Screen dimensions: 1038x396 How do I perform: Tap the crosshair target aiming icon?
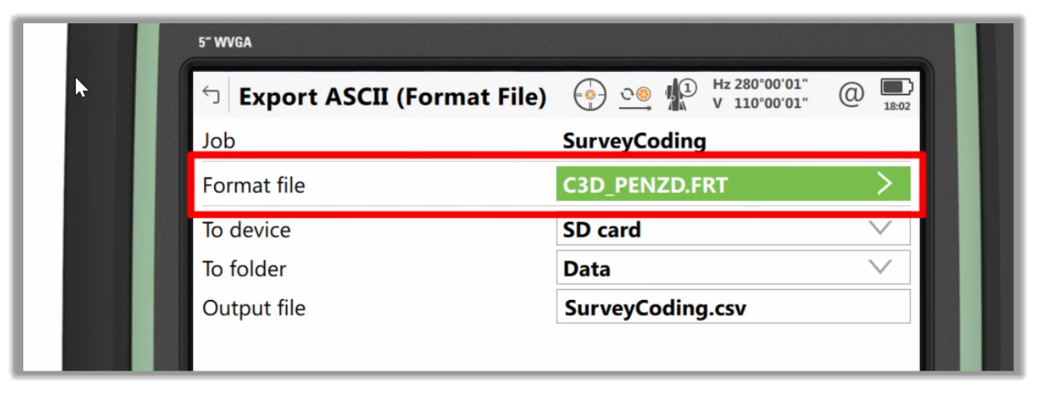click(x=590, y=95)
